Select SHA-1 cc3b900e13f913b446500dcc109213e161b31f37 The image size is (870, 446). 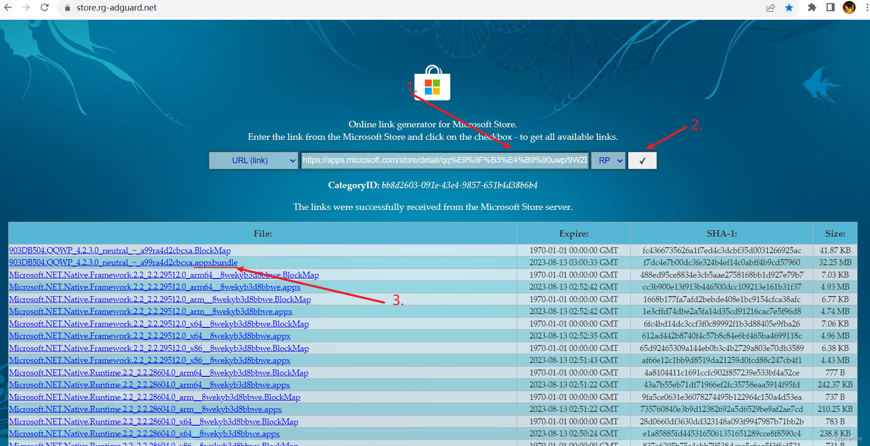click(x=722, y=287)
